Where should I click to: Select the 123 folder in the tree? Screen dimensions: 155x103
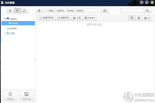(x=11, y=33)
